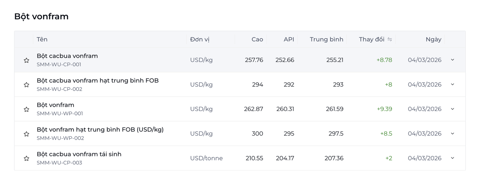Open Bột cacbua vonfram tái sinh product link

click(79, 154)
